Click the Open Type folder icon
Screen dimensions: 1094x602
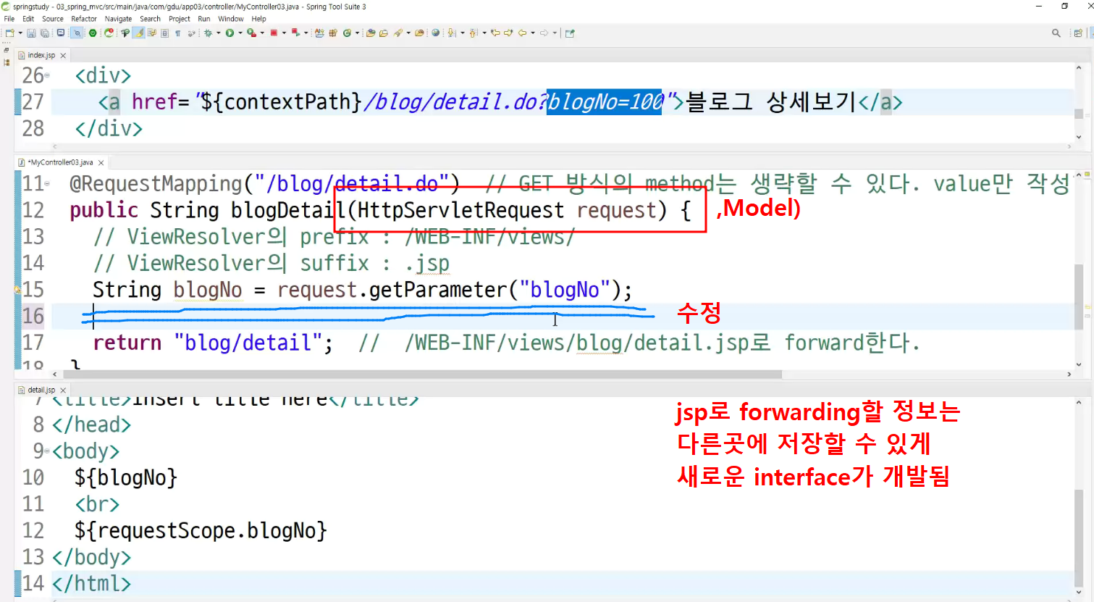[370, 33]
